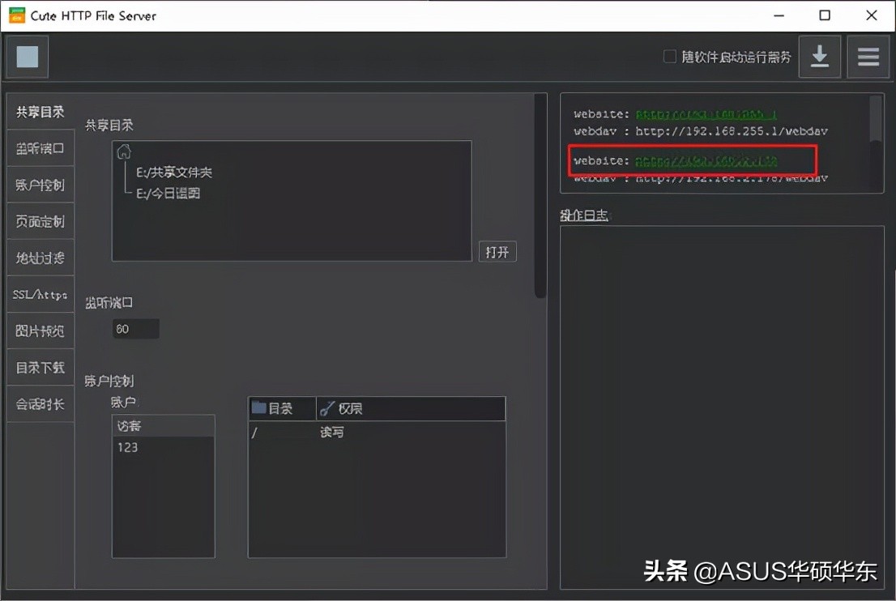896x601 pixels.
Task: Open the hamburger menu icon
Action: tap(868, 57)
